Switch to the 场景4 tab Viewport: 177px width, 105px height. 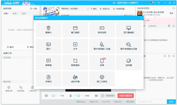pyautogui.click(x=6, y=14)
